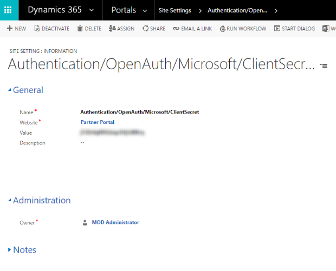The image size is (336, 271).
Task: Go to Site Settings breadcrumb
Action: (175, 10)
